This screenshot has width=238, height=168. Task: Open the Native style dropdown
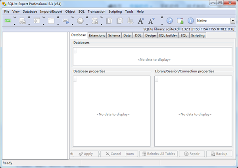pyautogui.click(x=232, y=21)
